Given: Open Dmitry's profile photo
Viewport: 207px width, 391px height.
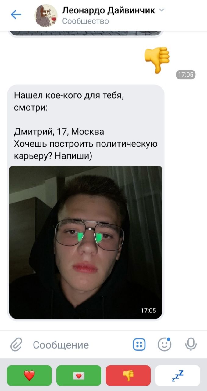Looking at the screenshot, I should click(86, 242).
